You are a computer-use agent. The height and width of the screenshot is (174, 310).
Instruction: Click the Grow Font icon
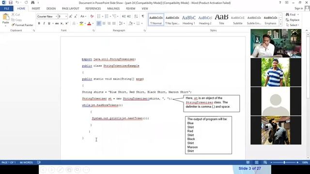(71, 16)
